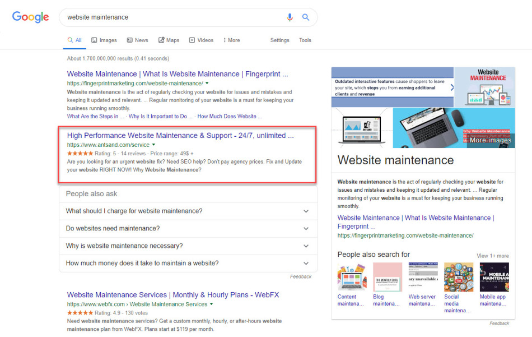This screenshot has height=337, width=532.
Task: Open the antsand.com URL dropdown arrow
Action: (x=153, y=145)
